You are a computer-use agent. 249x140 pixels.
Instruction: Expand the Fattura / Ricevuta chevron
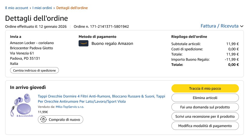[242, 26]
